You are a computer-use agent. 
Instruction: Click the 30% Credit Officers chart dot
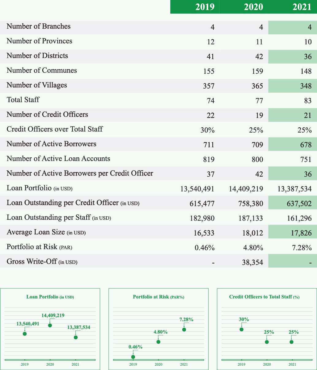242,330
